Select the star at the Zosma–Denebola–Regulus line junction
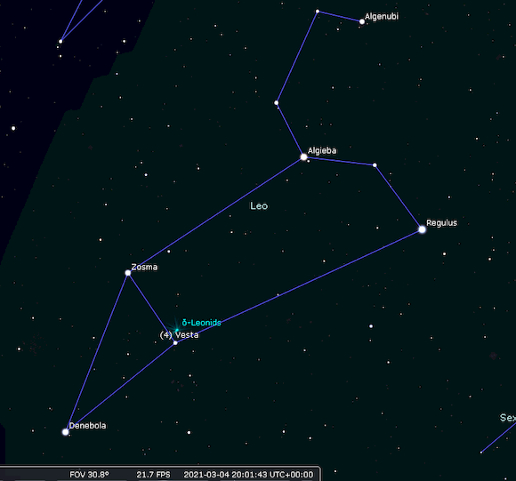The height and width of the screenshot is (481, 516). coord(175,343)
